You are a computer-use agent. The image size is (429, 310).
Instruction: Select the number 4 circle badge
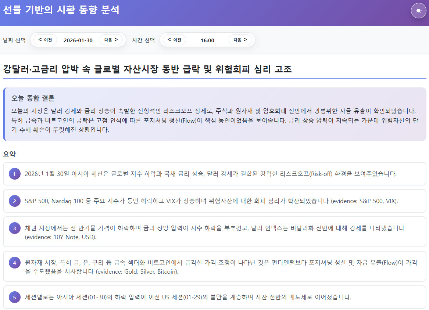point(14,263)
